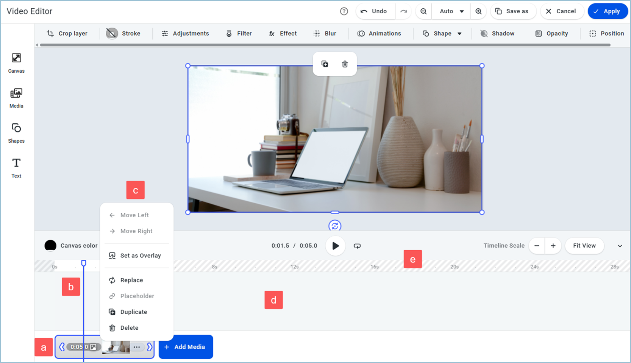The image size is (631, 363).
Task: Select Replace in the context menu
Action: click(x=131, y=280)
